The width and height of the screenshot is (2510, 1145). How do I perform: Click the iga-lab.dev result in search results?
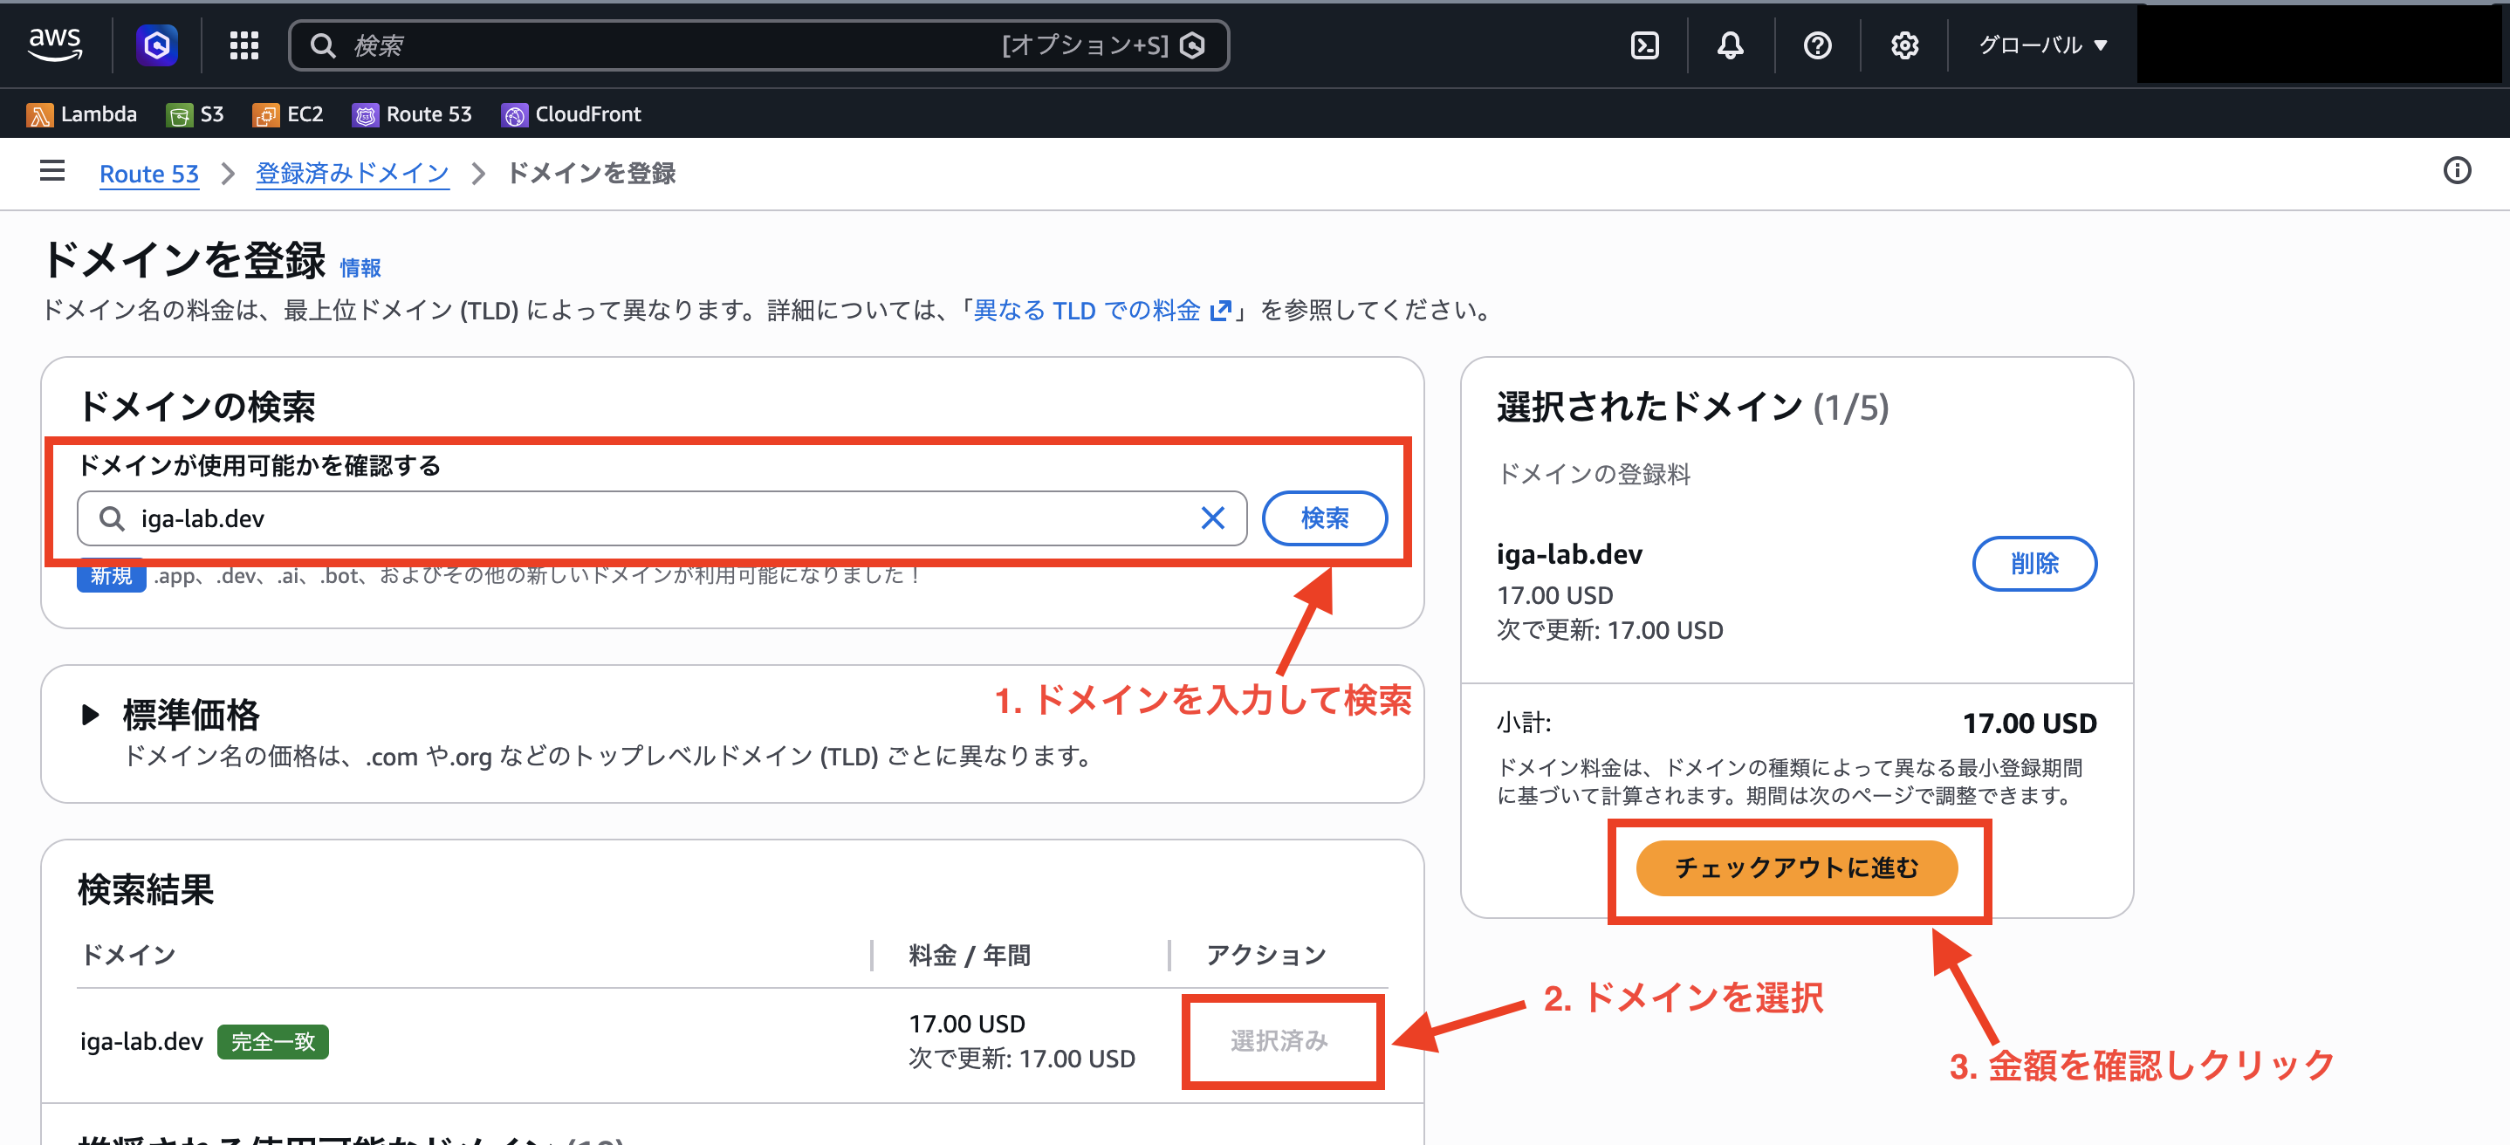coord(141,1041)
